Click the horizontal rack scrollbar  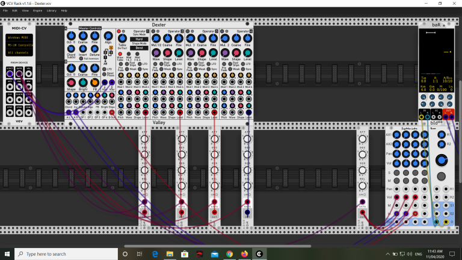pos(217,246)
